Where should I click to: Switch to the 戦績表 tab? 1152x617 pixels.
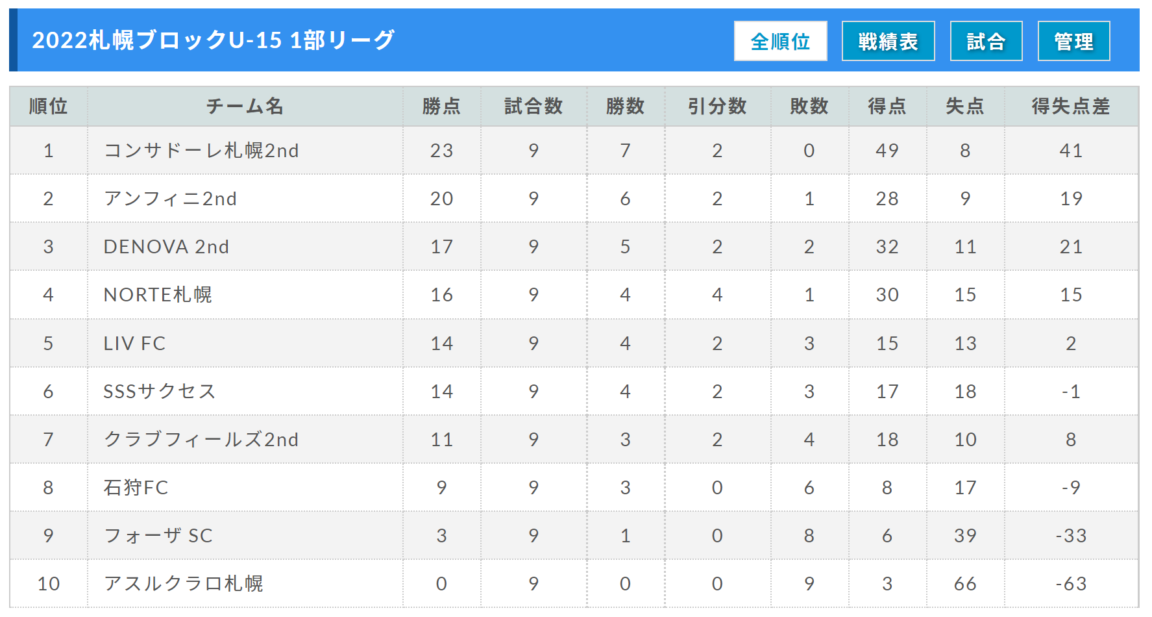(x=888, y=41)
